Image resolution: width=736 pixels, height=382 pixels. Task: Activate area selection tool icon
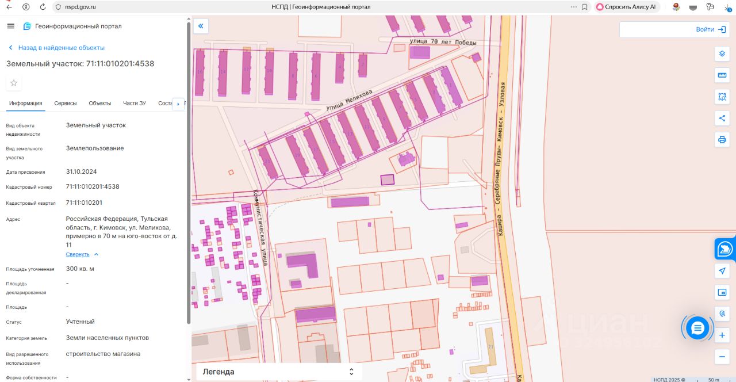pos(722,97)
